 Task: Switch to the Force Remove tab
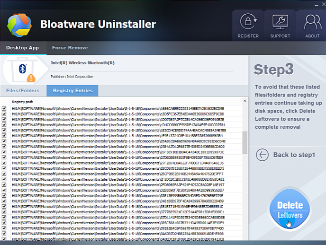click(70, 48)
